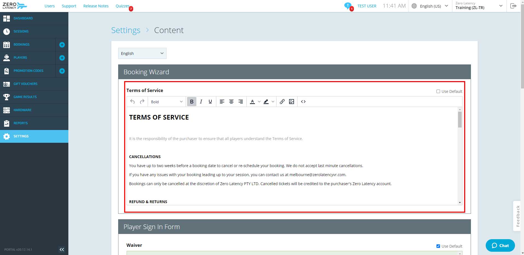Click the Hardware server icon
Viewport: 524px width, 255px height.
(7, 110)
